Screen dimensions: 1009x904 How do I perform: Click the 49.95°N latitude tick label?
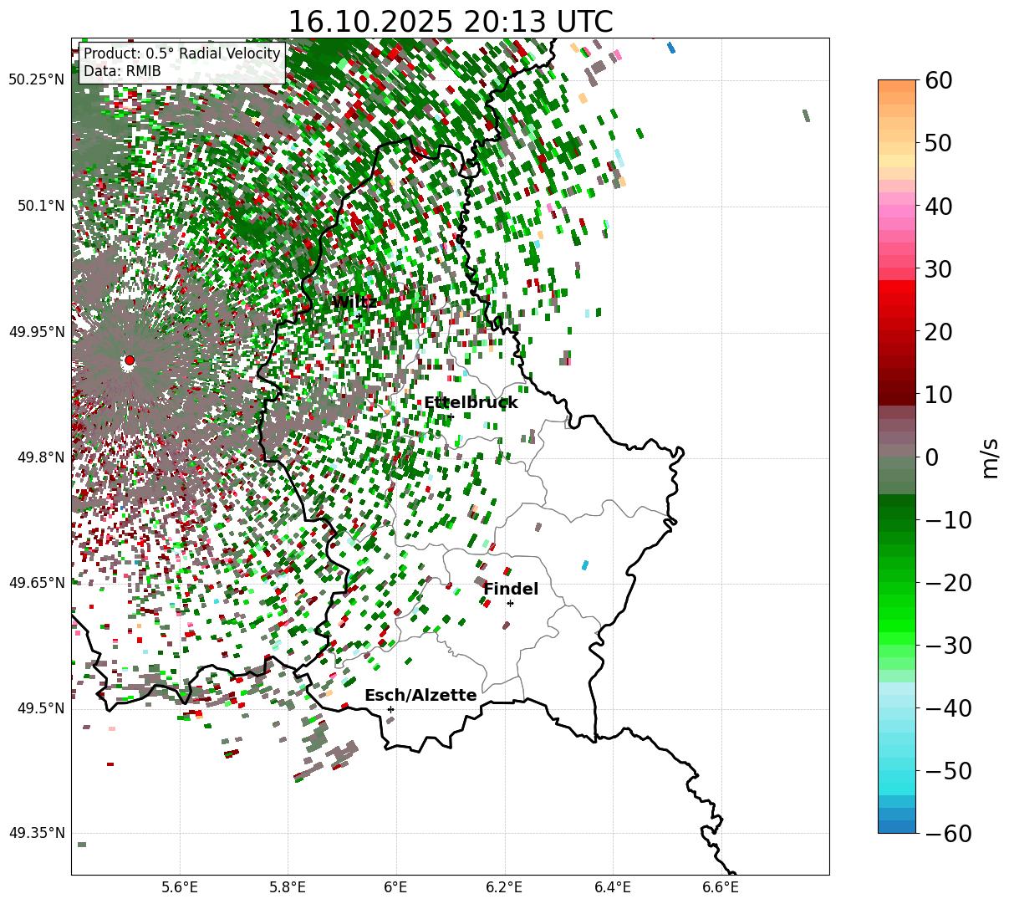click(36, 332)
